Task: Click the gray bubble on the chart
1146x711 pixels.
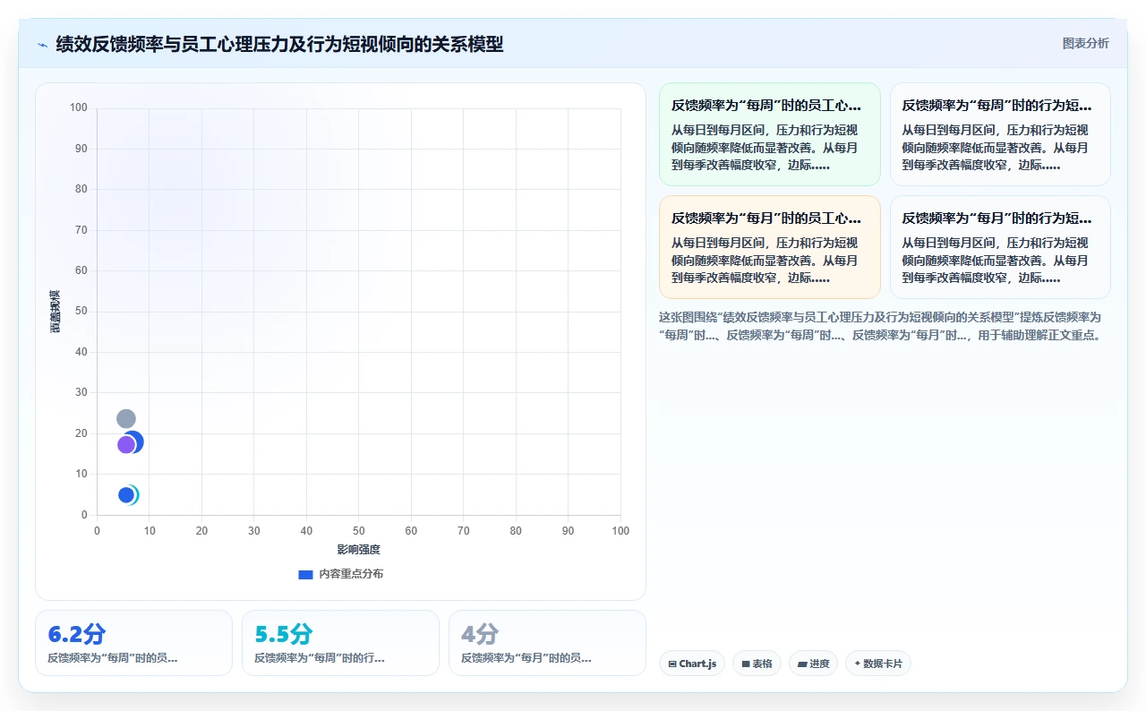Action: pos(126,419)
